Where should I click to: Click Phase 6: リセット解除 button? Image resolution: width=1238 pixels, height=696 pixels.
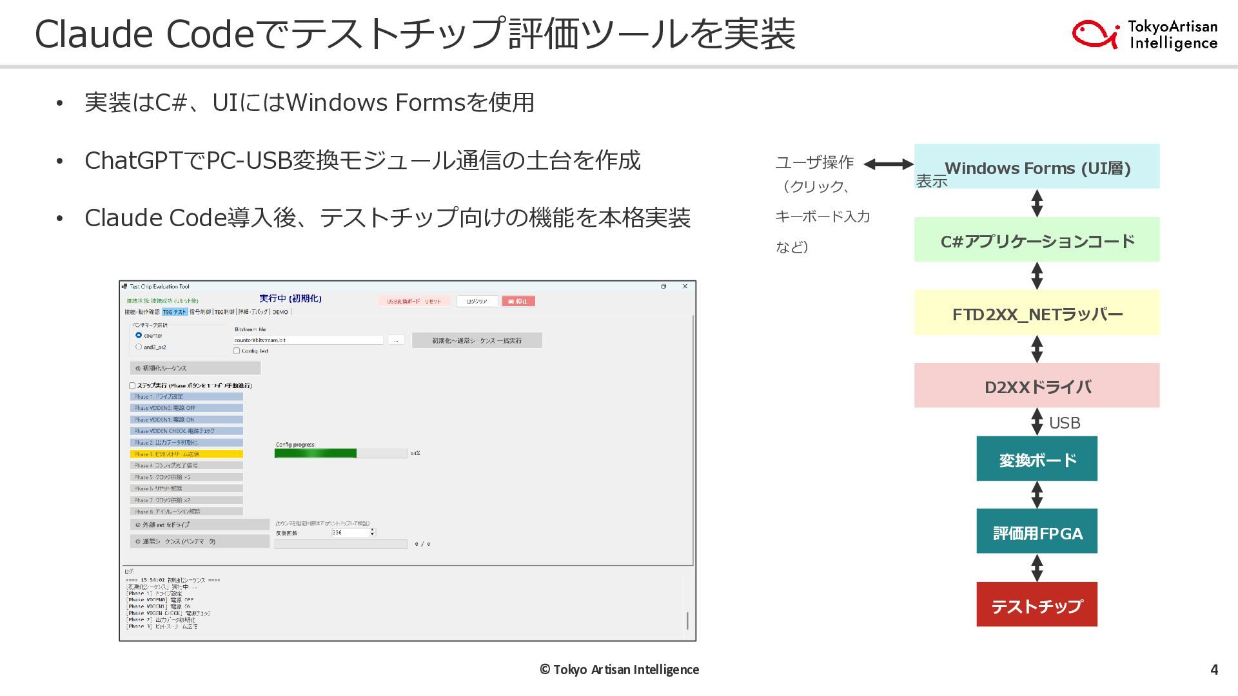[186, 488]
